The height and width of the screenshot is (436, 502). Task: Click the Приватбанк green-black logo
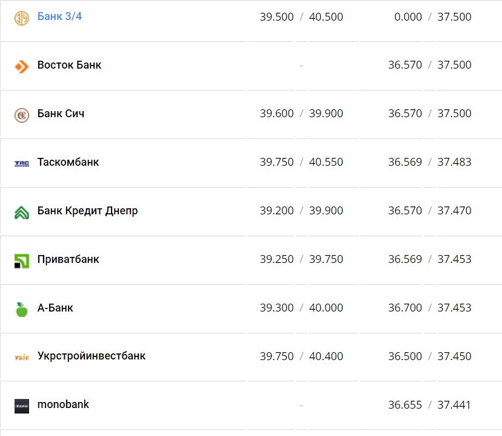click(22, 261)
